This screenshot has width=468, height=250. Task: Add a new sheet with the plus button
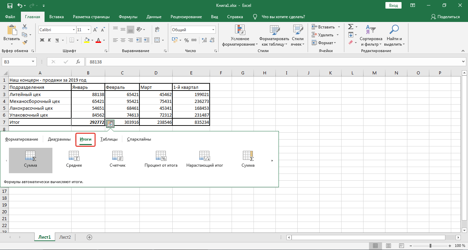pyautogui.click(x=89, y=237)
